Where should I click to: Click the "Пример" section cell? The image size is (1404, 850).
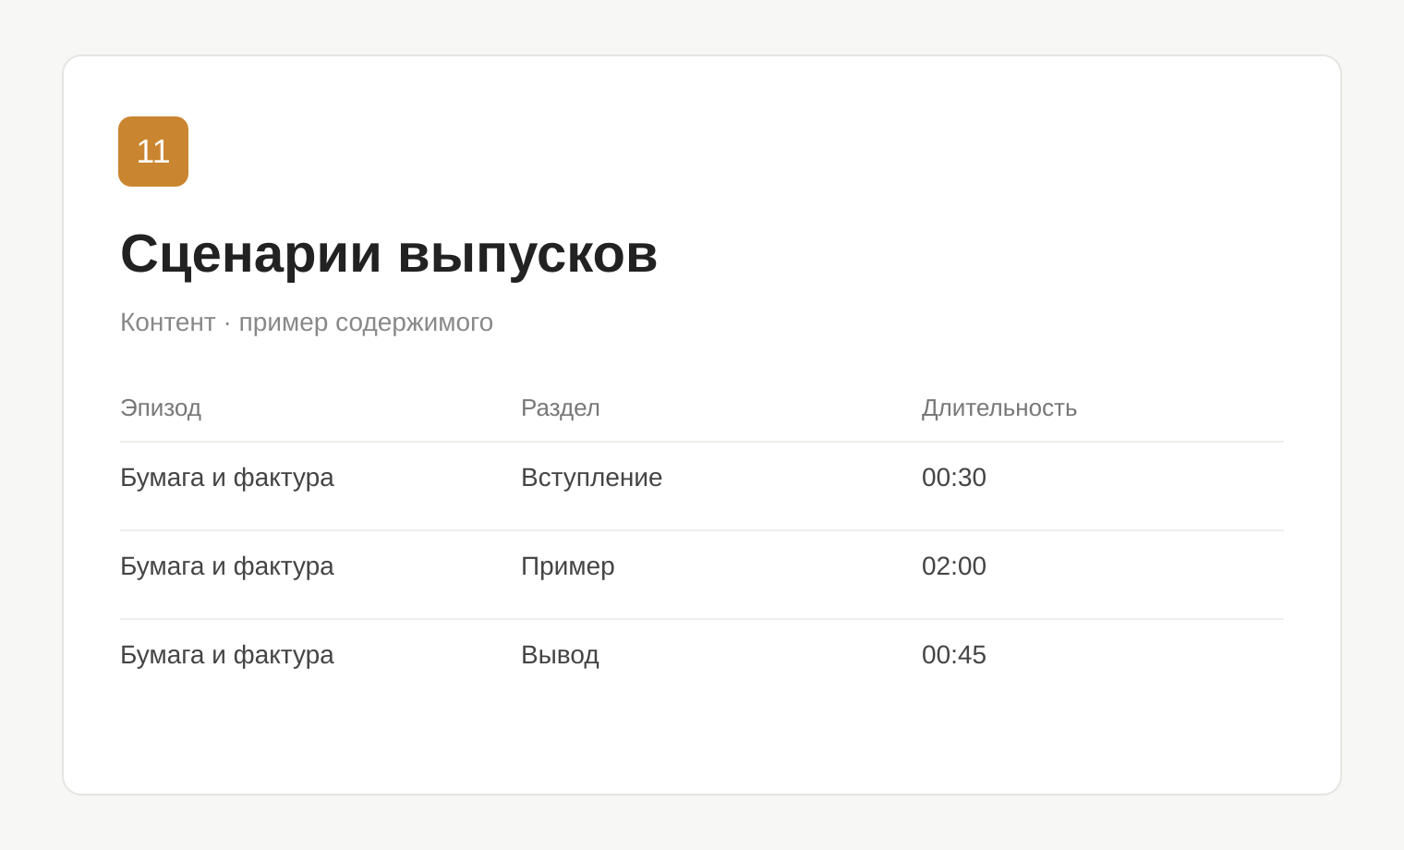pos(568,566)
